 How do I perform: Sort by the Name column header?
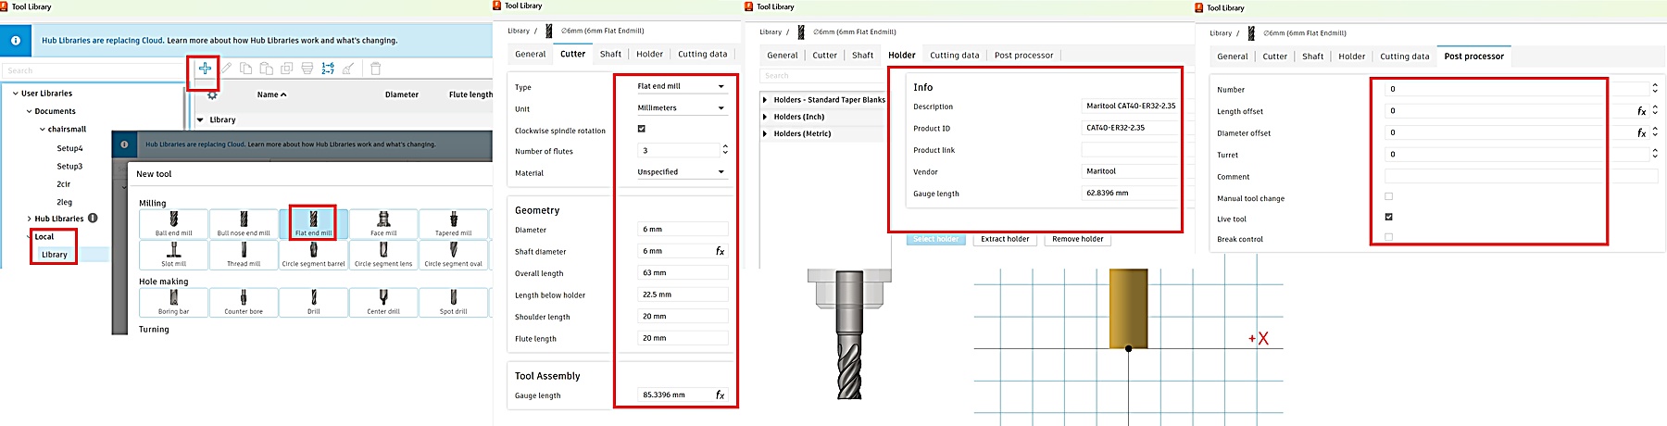click(x=271, y=94)
